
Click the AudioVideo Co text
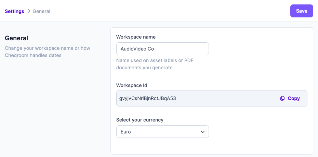tap(137, 49)
